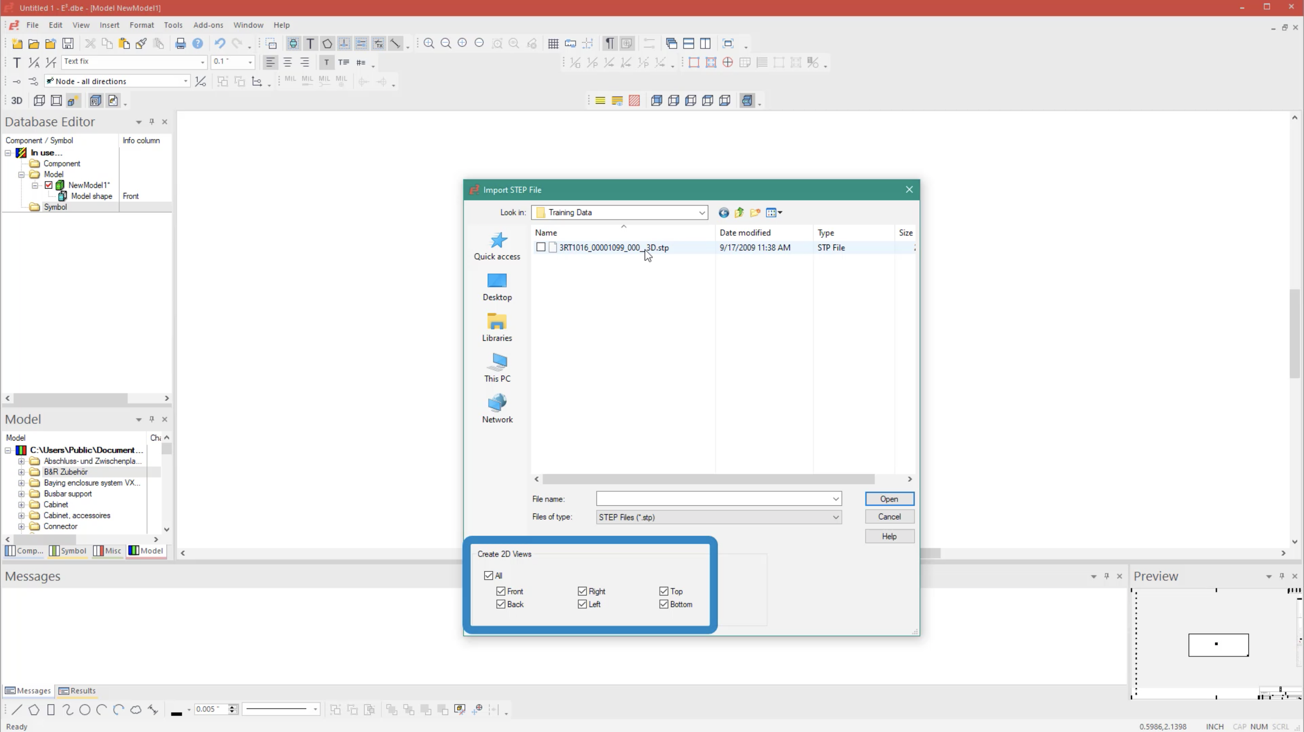Click the Print icon in toolbar
This screenshot has width=1304, height=732.
tap(180, 43)
